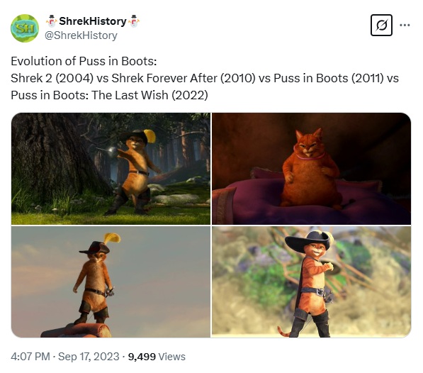Click the "Evolution of Puss in Boots:" text line
The width and height of the screenshot is (423, 373).
[84, 61]
